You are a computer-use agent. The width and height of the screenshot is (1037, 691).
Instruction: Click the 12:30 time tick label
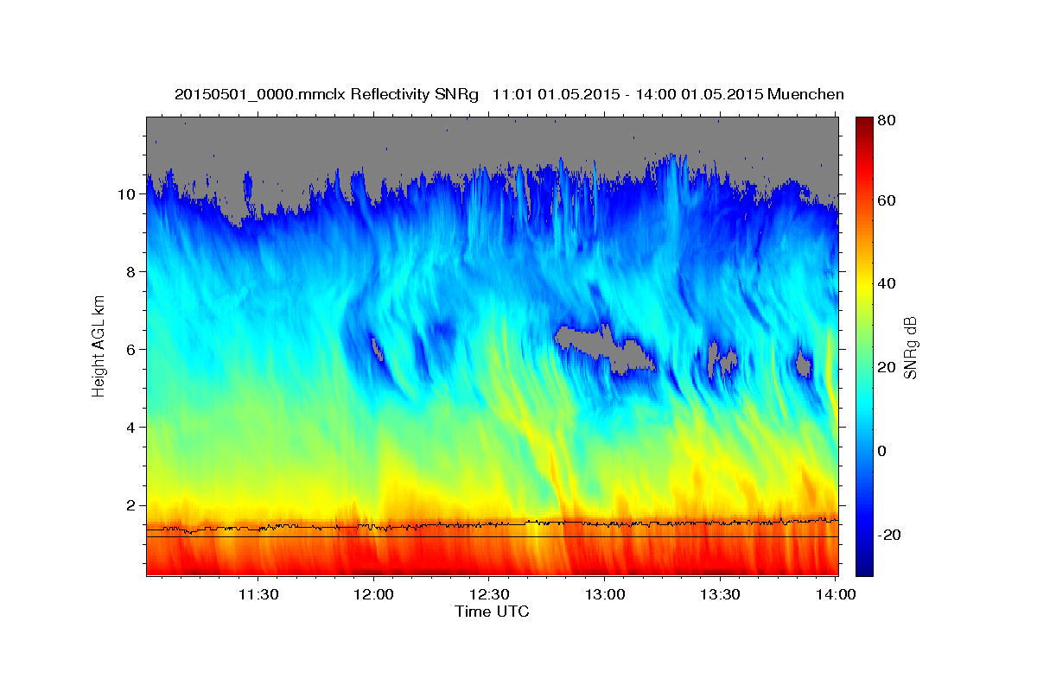click(x=489, y=594)
